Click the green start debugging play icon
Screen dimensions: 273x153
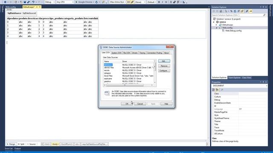pos(76,2)
